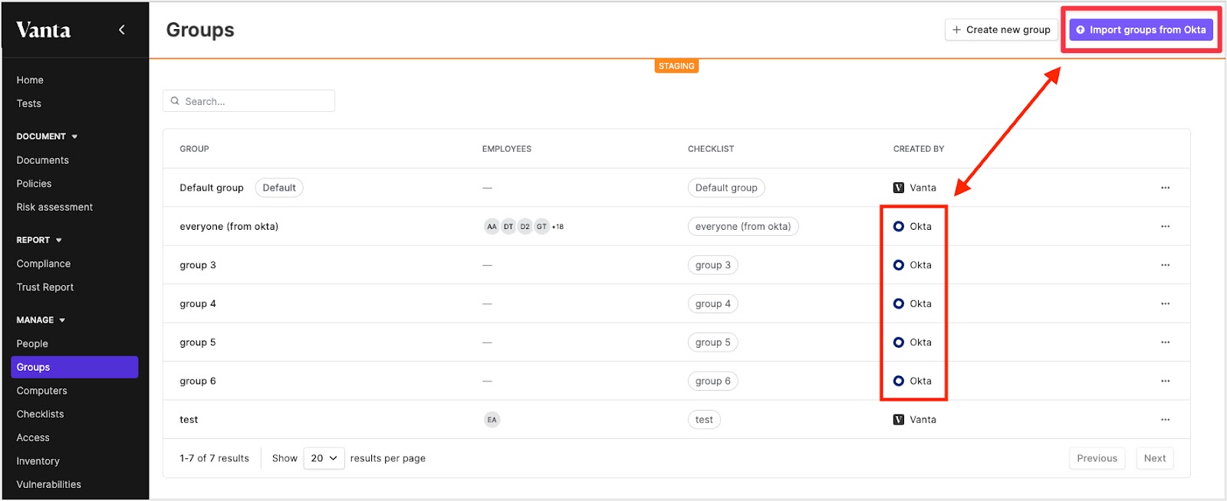Image resolution: width=1227 pixels, height=501 pixels.
Task: Open Trust Report in the sidebar
Action: pos(45,287)
